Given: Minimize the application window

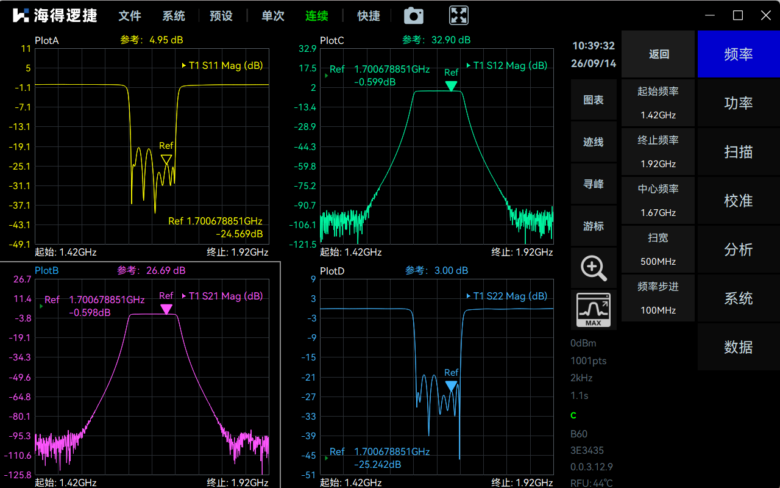Looking at the screenshot, I should 710,15.
